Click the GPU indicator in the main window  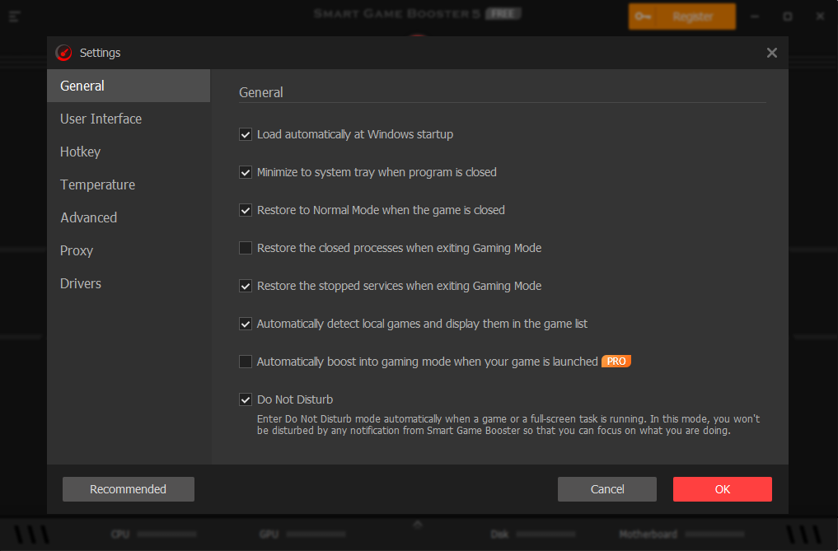point(302,534)
